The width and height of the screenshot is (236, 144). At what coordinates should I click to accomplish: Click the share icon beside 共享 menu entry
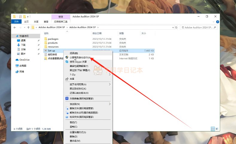(x=67, y=79)
